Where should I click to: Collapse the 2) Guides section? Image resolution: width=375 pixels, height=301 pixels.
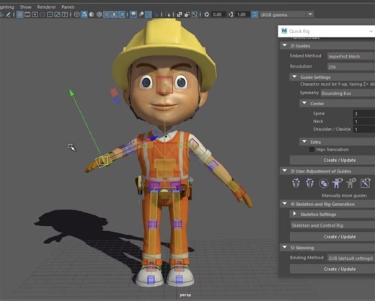(285, 45)
